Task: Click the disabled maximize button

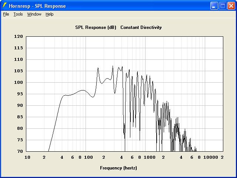Action: [223, 6]
